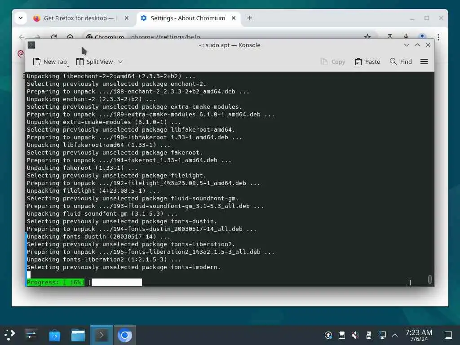Open Chromium tab search dropdown
The image size is (460, 345).
click(x=21, y=18)
